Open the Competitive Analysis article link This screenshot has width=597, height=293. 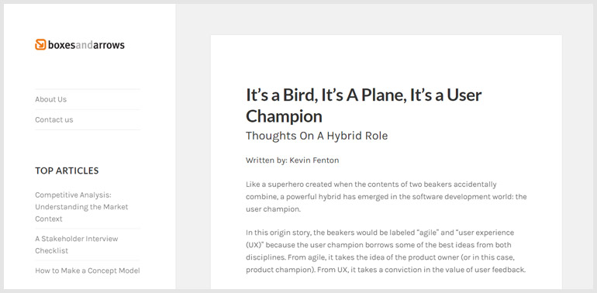pos(81,207)
